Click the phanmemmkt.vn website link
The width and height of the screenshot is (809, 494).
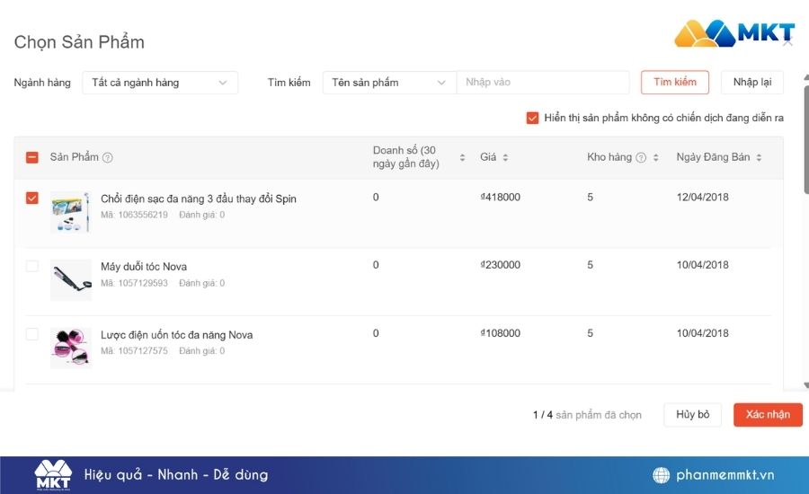pos(725,475)
